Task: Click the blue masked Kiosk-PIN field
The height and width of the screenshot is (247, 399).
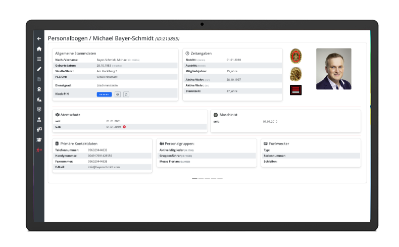Action: [x=104, y=94]
